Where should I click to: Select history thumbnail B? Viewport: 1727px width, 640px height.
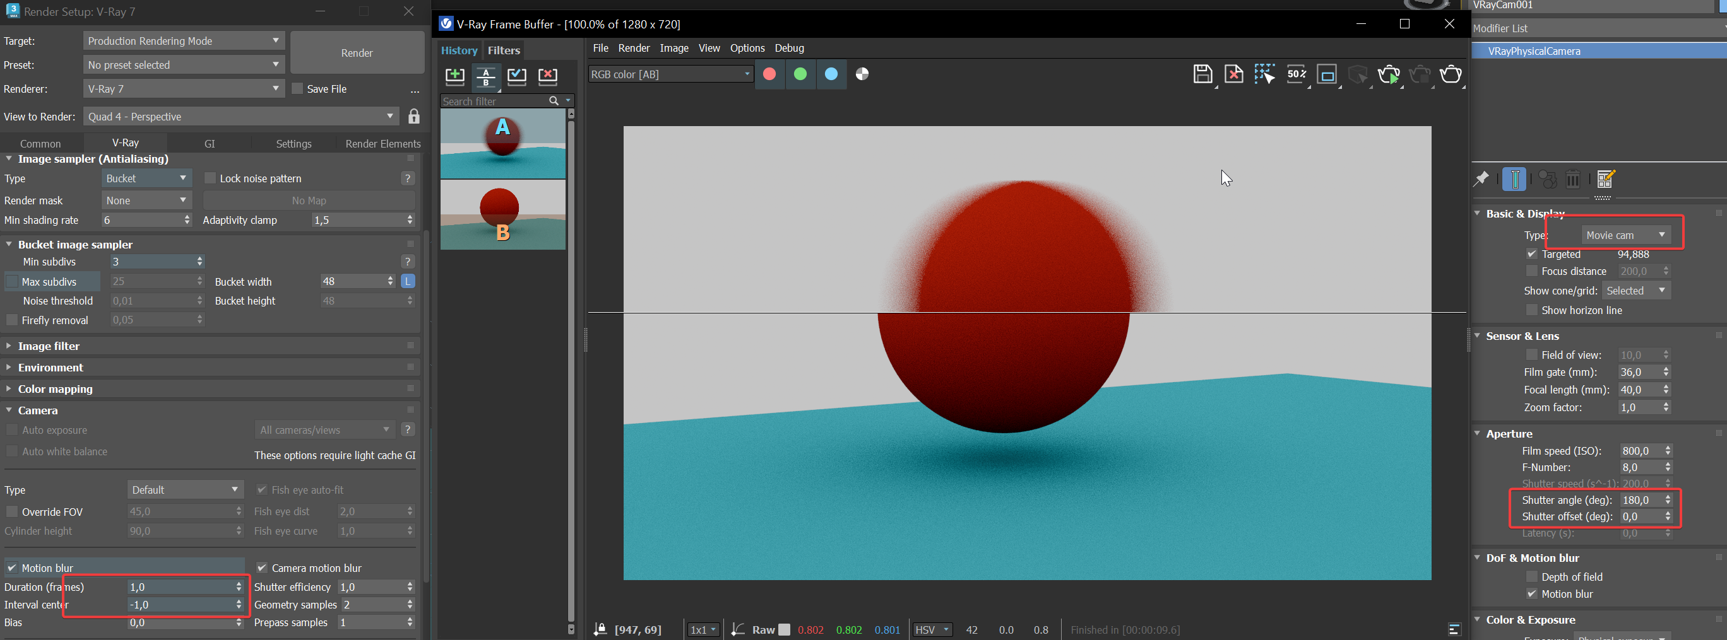tap(503, 214)
